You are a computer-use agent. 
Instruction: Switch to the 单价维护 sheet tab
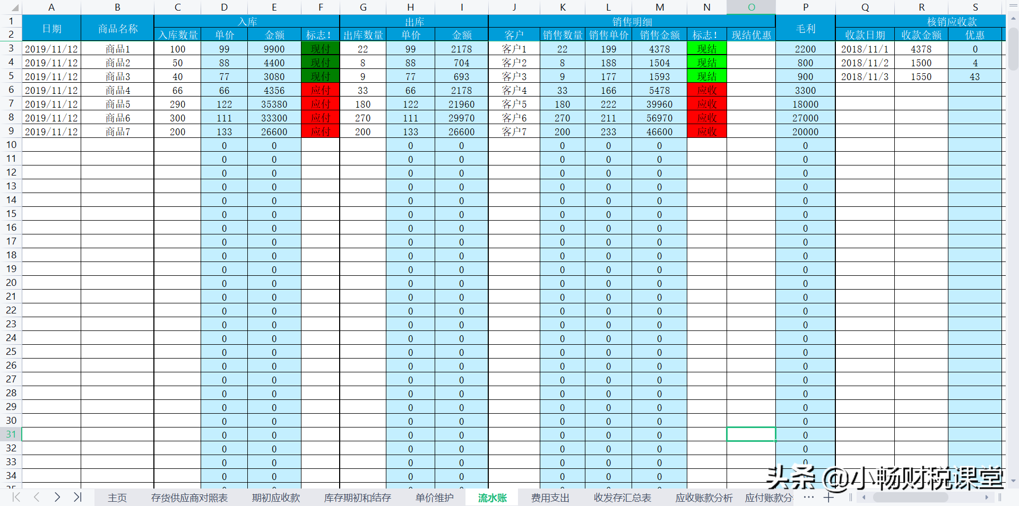coord(435,498)
